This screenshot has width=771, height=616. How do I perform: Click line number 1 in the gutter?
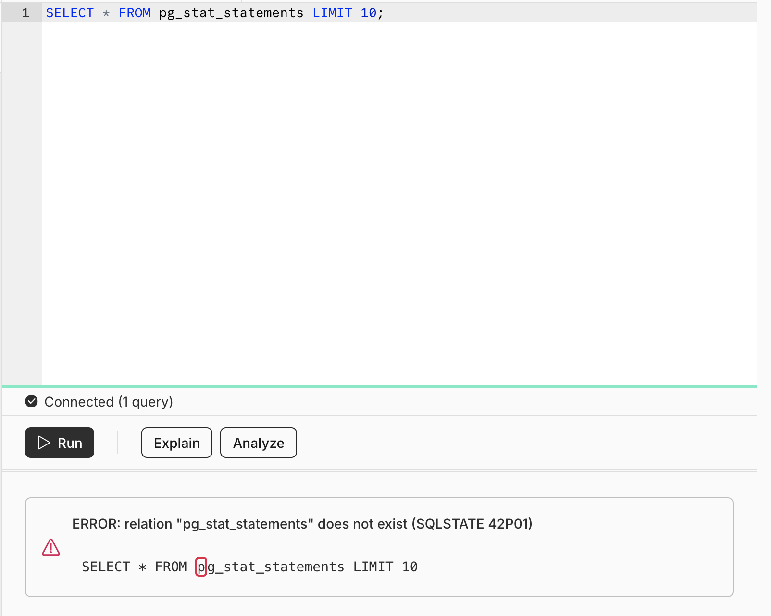[x=25, y=13]
